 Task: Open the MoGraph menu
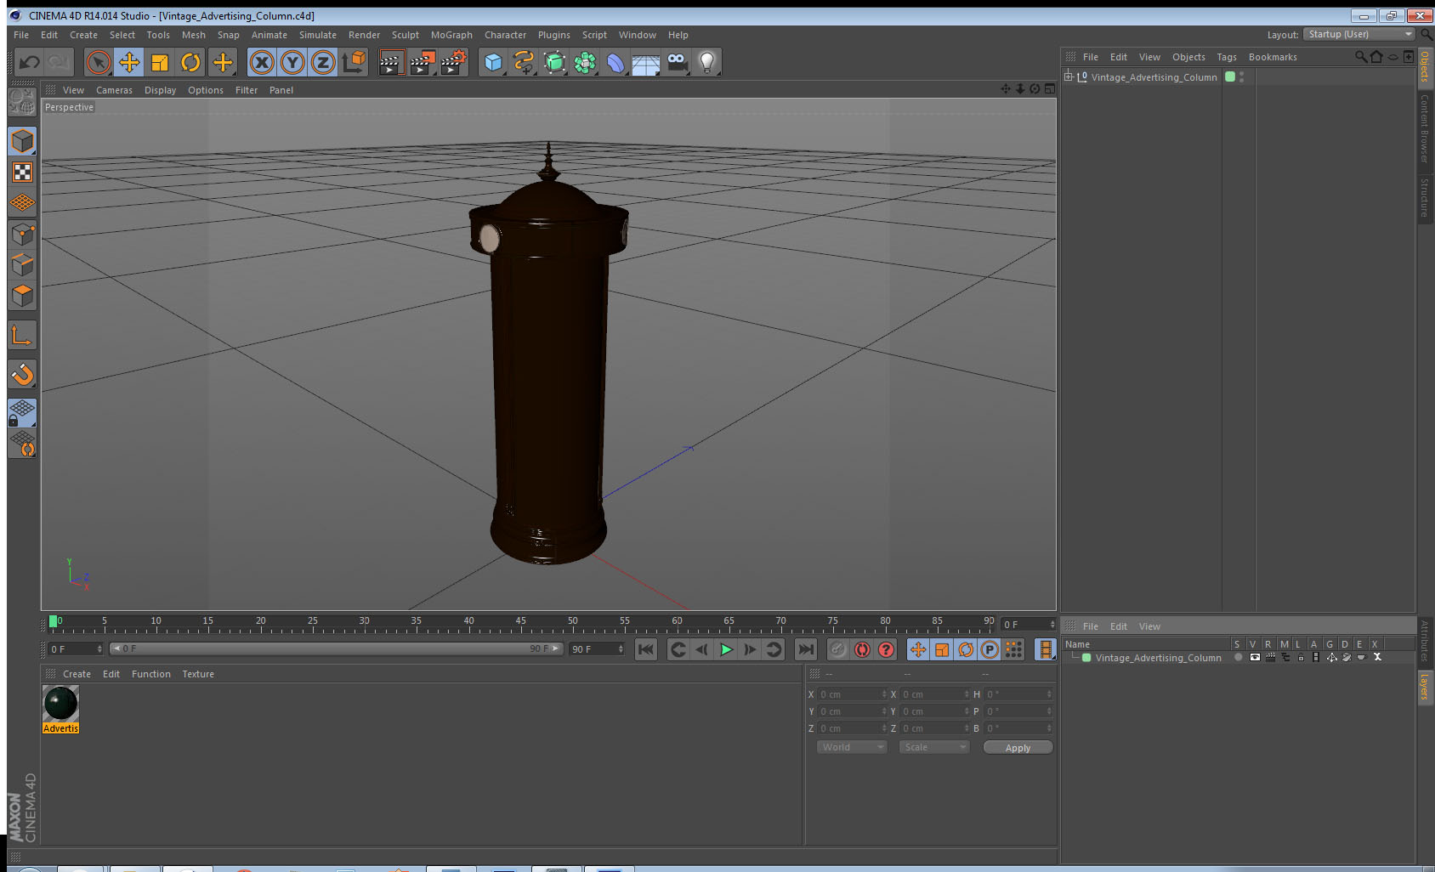point(451,35)
